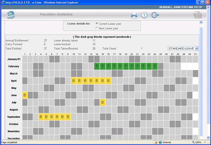Click day column header 15
This screenshot has width=211, height=145.
pyautogui.click(x=103, y=54)
